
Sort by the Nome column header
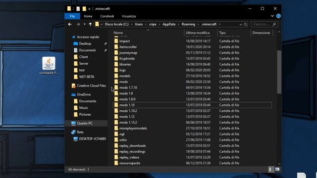[118, 33]
